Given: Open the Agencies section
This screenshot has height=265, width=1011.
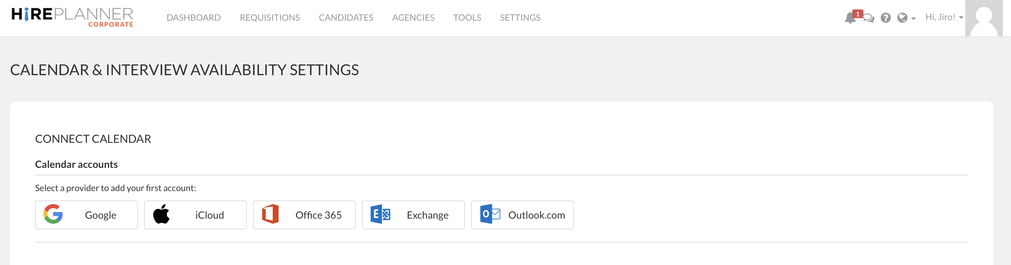Looking at the screenshot, I should 413,18.
